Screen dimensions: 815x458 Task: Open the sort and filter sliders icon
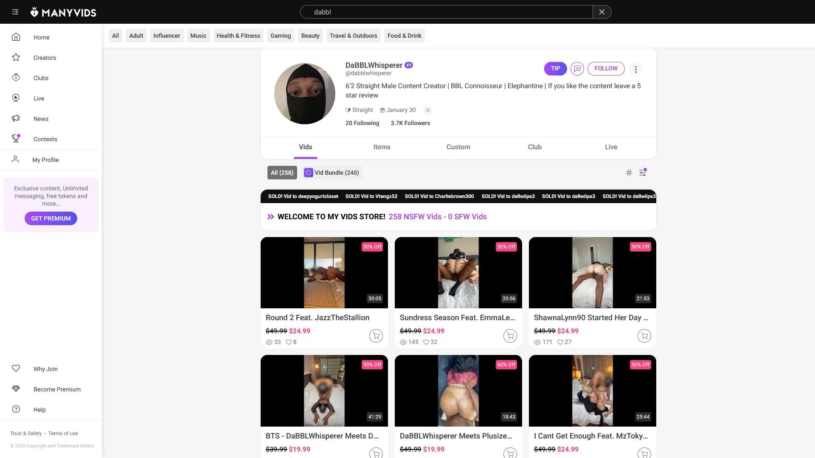coord(643,173)
